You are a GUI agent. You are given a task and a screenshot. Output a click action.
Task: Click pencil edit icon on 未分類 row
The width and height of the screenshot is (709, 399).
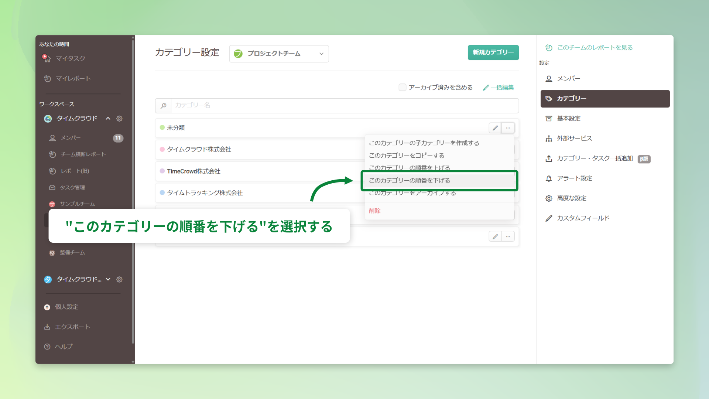click(x=495, y=128)
